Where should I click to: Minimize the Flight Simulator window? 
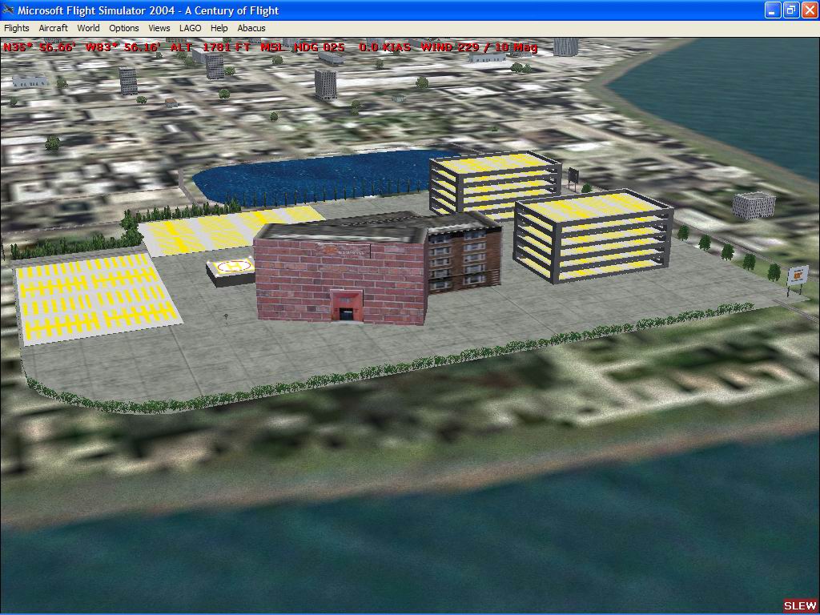coord(773,10)
